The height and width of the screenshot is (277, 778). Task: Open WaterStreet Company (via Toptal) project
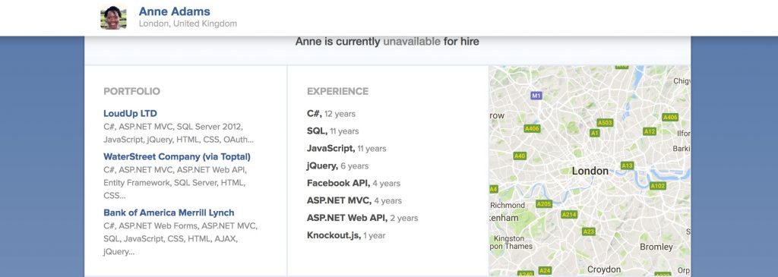[176, 156]
